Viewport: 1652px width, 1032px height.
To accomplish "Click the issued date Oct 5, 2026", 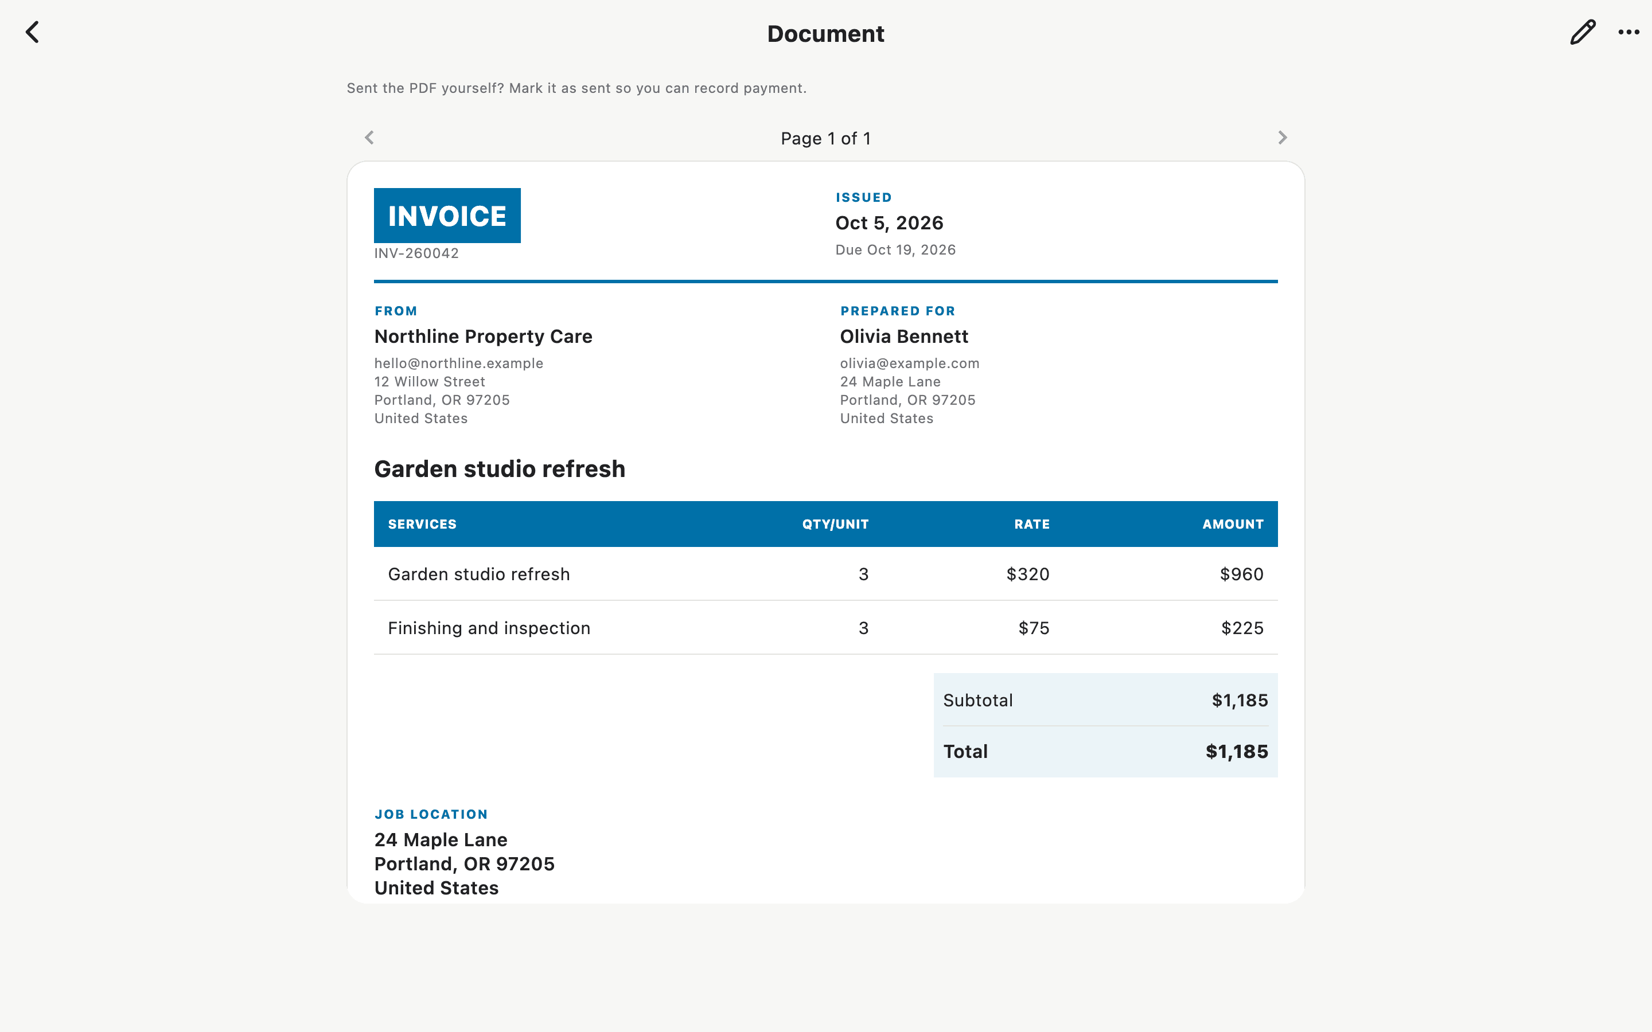I will click(889, 223).
